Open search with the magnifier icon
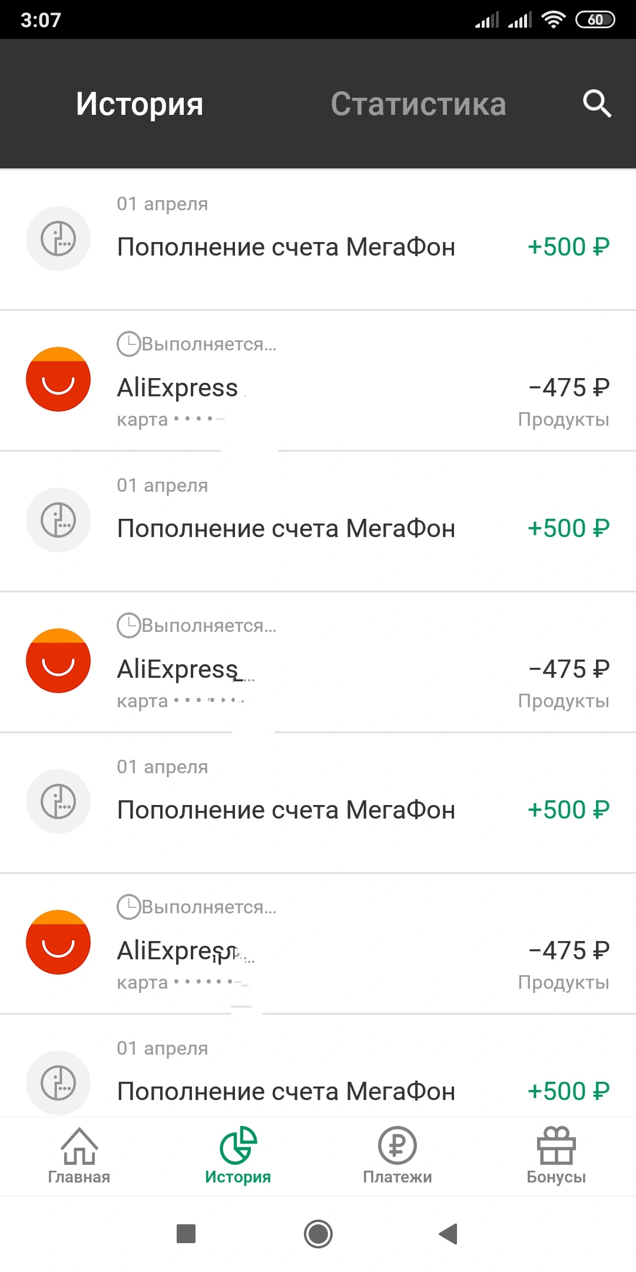Screen dimensions: 636x1272 [x=597, y=104]
